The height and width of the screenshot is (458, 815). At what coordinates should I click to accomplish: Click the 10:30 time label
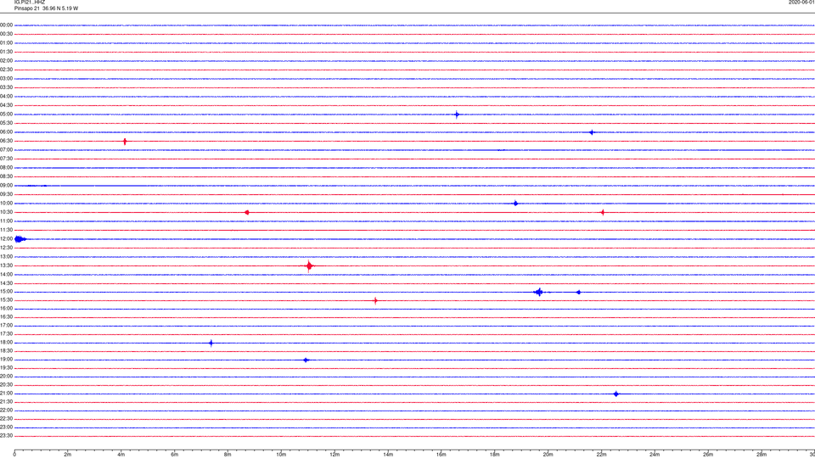click(x=6, y=212)
